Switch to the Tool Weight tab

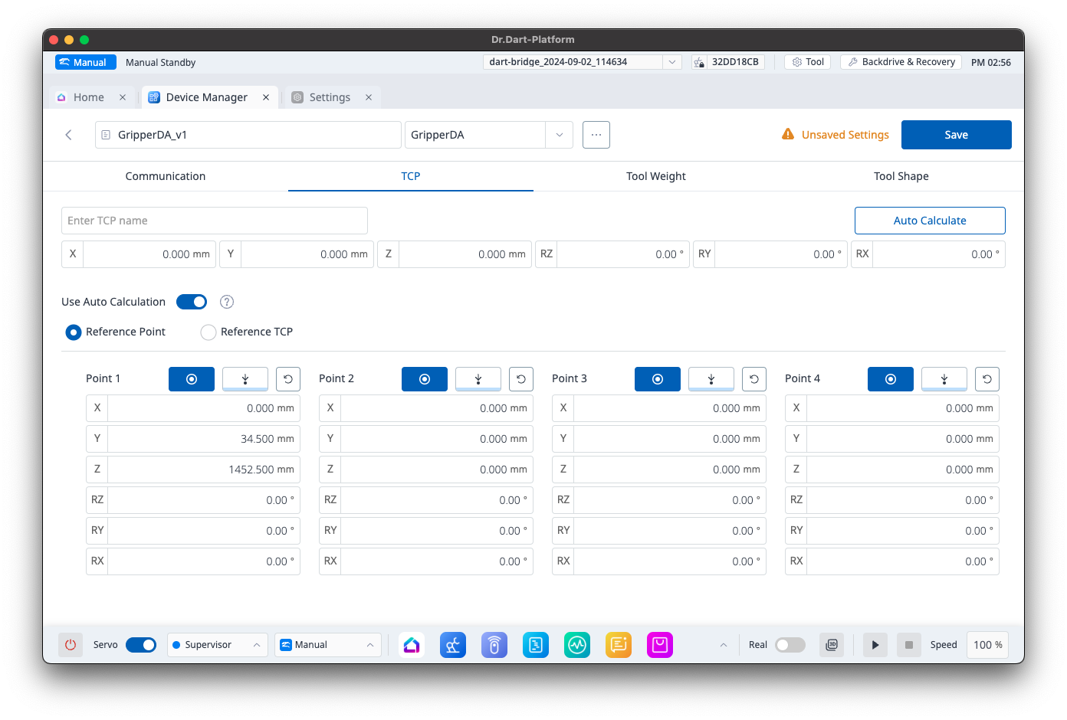(655, 176)
